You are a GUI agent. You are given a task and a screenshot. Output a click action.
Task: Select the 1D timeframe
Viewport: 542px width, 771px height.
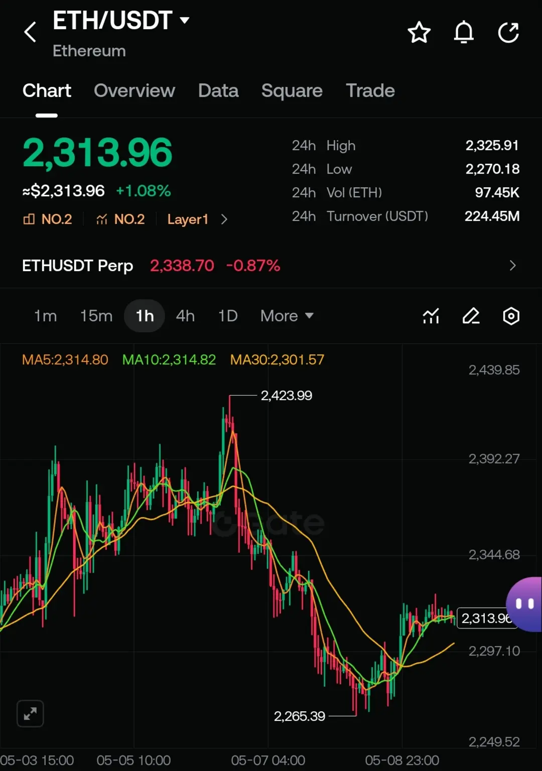tap(228, 316)
